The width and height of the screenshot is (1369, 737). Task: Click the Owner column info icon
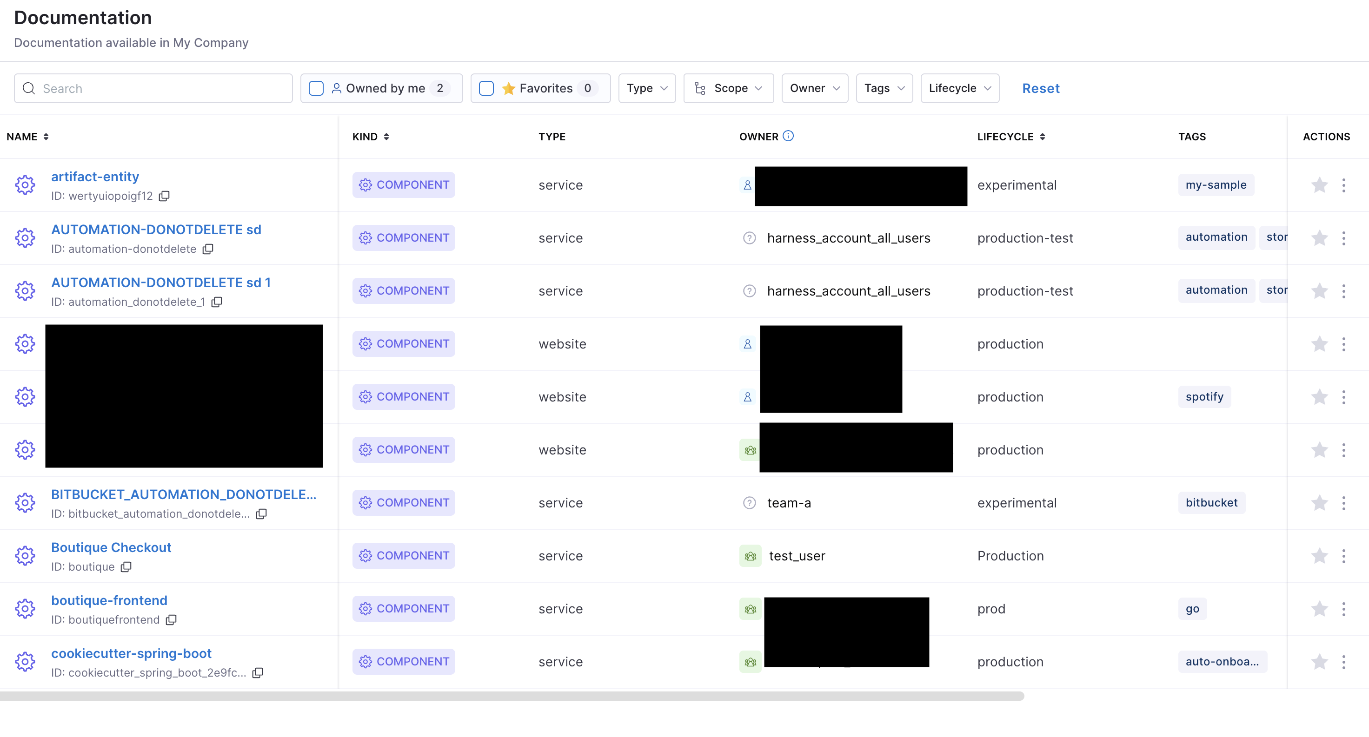coord(788,136)
